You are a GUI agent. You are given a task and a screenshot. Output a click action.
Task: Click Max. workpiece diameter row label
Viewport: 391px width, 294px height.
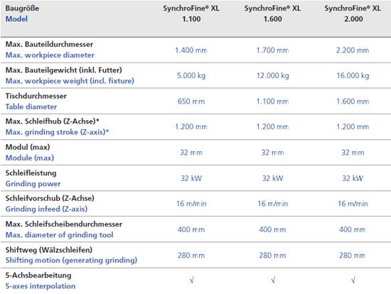coord(50,55)
